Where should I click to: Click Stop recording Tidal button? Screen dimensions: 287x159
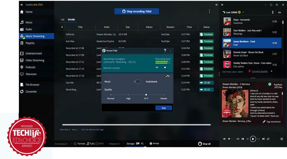[x=137, y=11]
